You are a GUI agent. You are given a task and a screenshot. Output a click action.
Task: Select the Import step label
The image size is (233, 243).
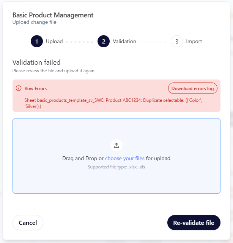point(194,42)
